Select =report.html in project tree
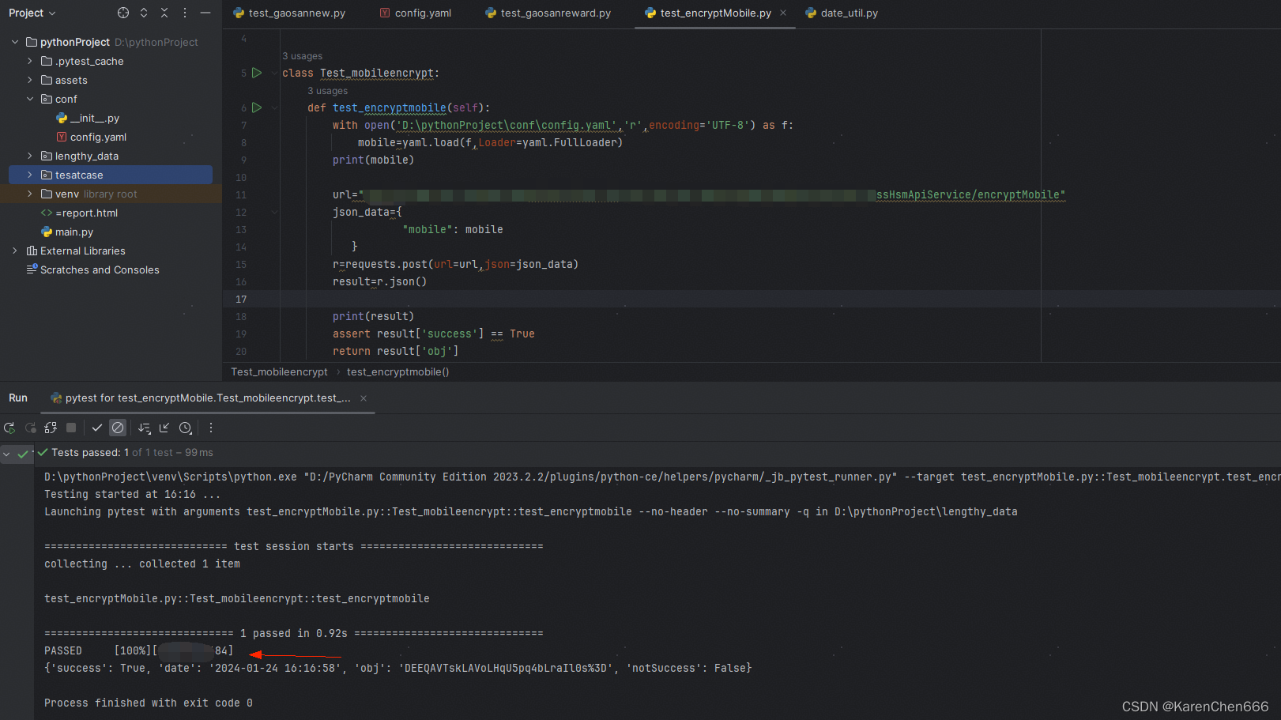This screenshot has height=720, width=1281. point(87,213)
